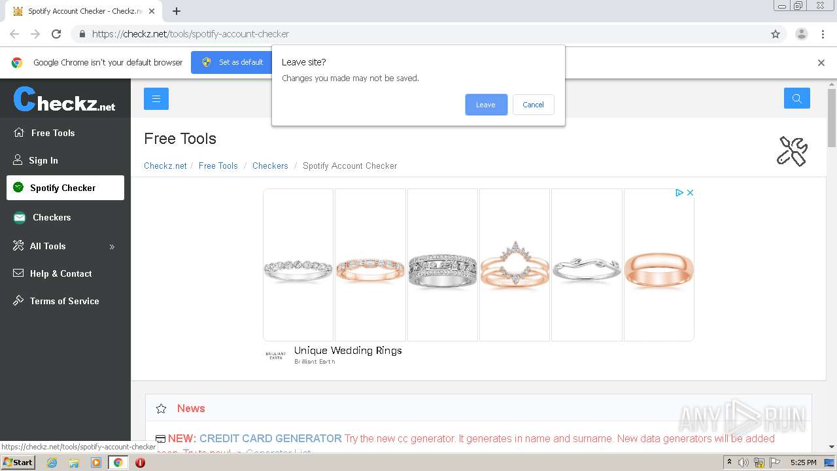This screenshot has height=471, width=837.
Task: Click the blue search button
Action: point(796,98)
